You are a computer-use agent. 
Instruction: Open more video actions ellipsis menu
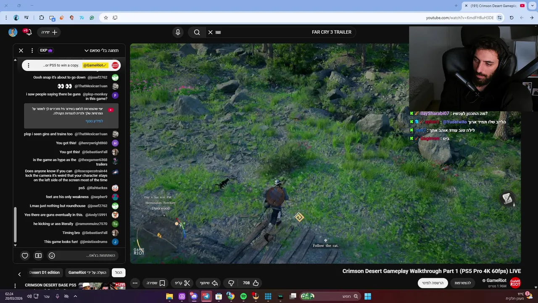tap(135, 283)
